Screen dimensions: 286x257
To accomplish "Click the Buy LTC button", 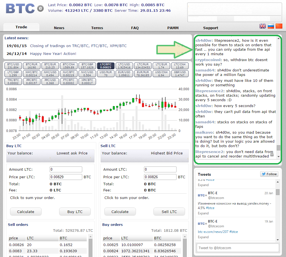I will click(x=75, y=212).
